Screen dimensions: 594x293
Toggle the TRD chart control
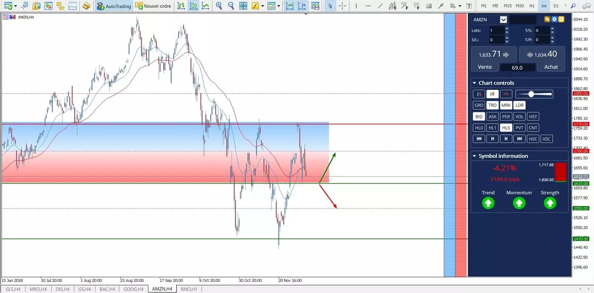click(x=492, y=105)
